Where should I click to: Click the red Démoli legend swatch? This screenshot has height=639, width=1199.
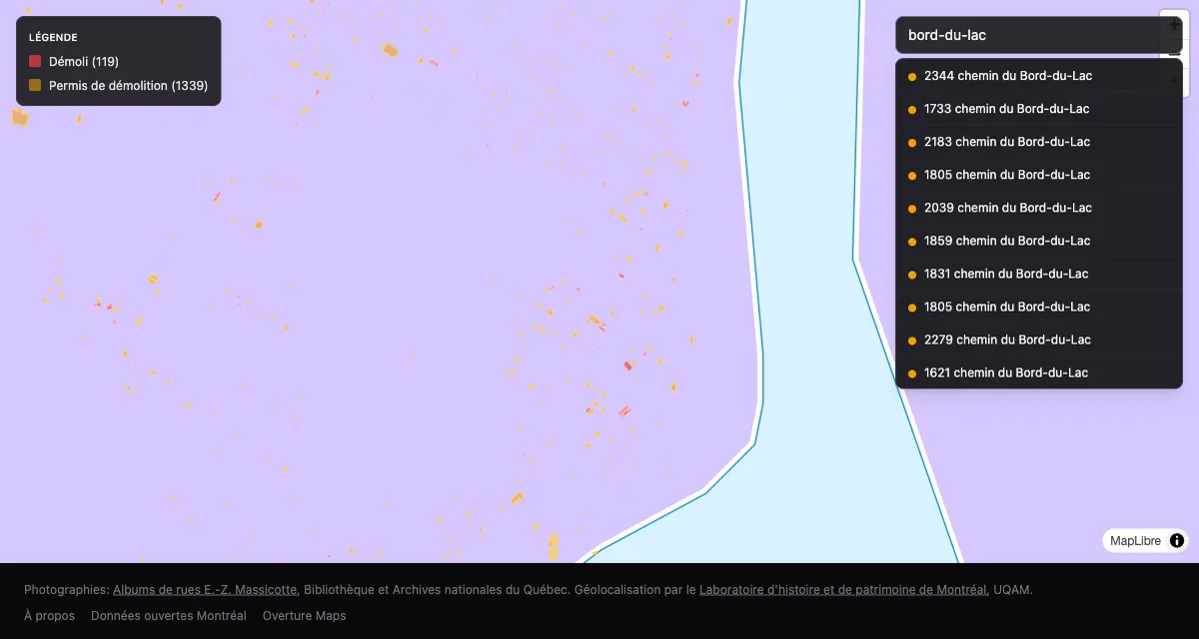[x=35, y=62]
